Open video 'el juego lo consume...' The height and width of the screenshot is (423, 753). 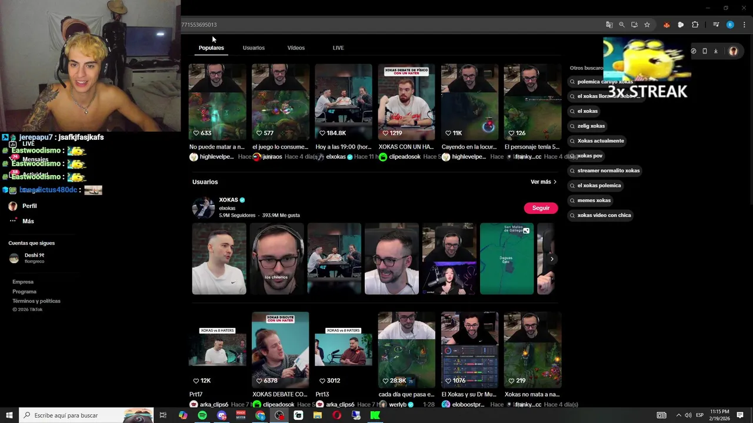[281, 102]
